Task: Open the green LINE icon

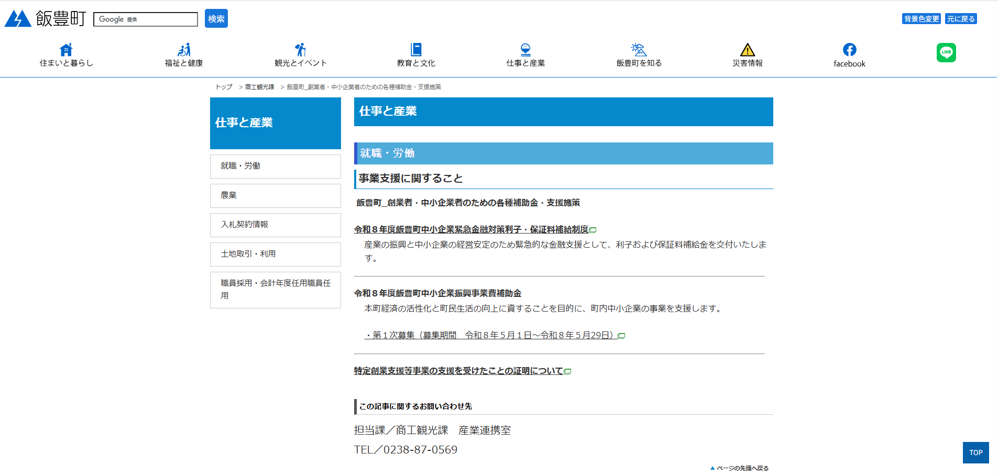Action: [946, 52]
